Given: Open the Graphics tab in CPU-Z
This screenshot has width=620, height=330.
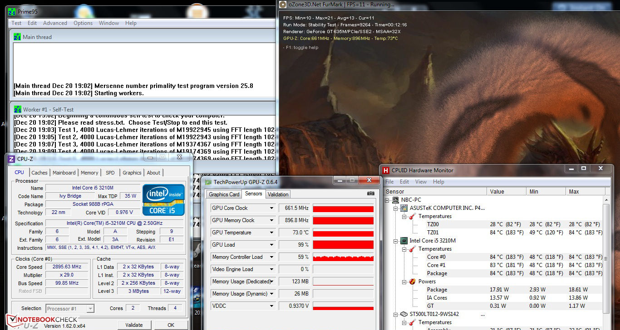Looking at the screenshot, I should coord(132,173).
